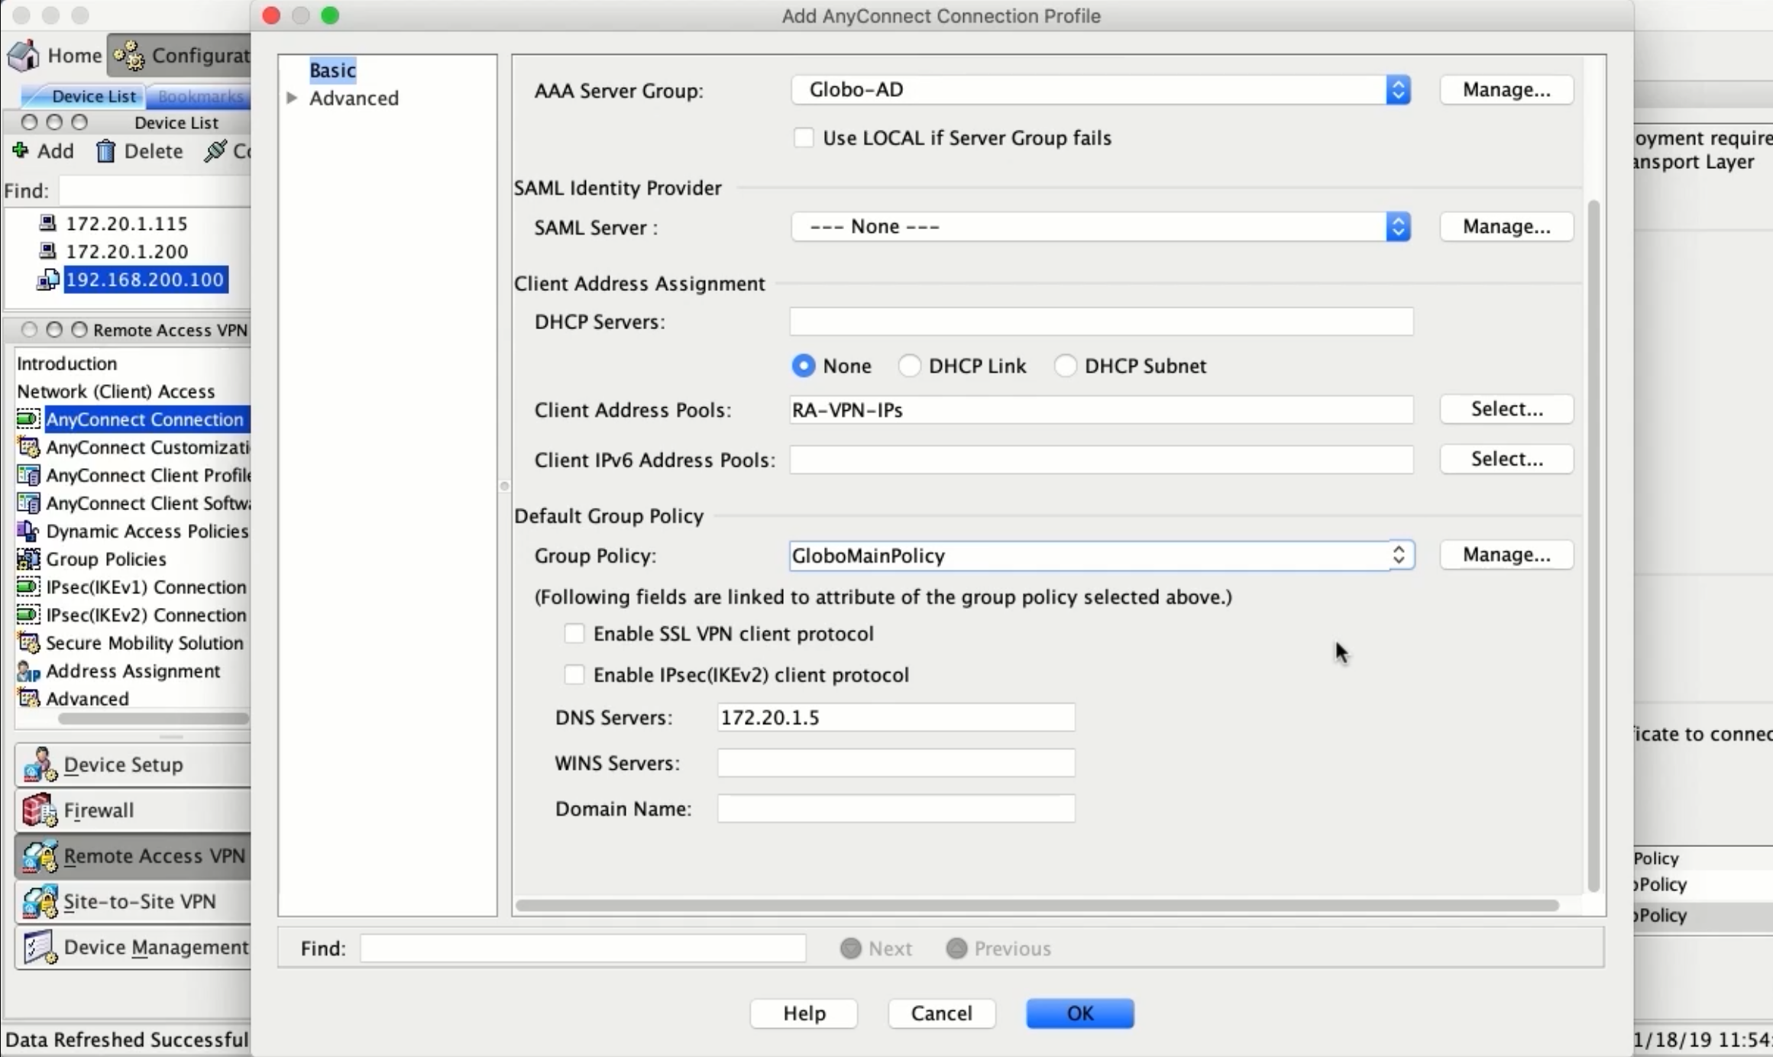Click Manage next to AAA Server Group
The image size is (1773, 1057).
click(x=1506, y=90)
